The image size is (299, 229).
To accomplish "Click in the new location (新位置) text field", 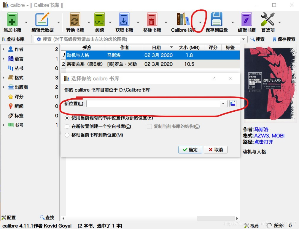I will 154,104.
